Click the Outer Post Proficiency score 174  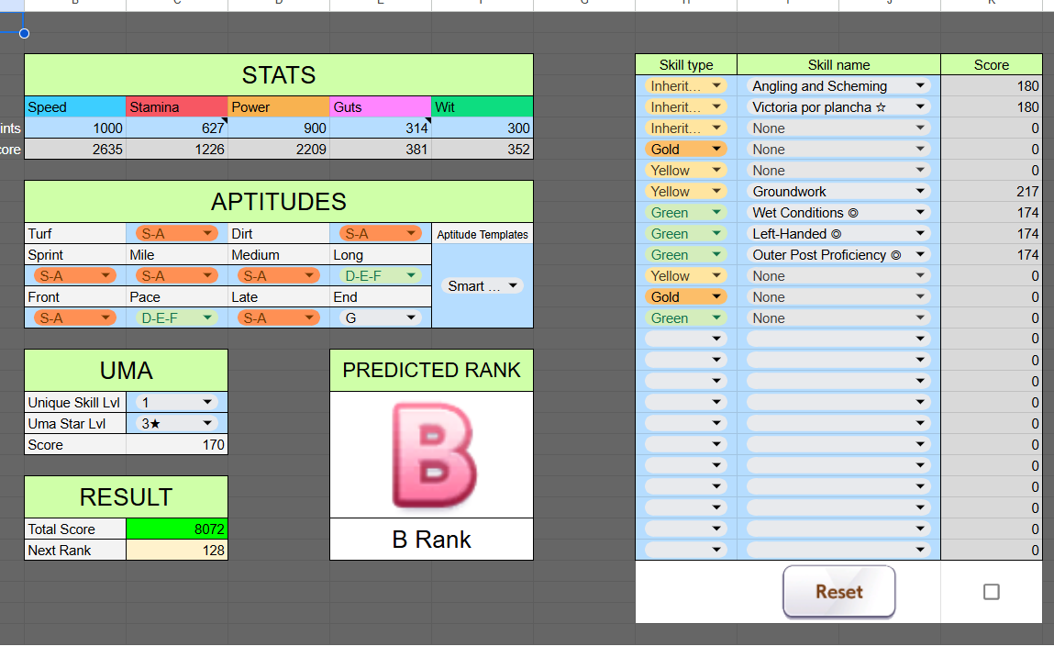(x=992, y=255)
